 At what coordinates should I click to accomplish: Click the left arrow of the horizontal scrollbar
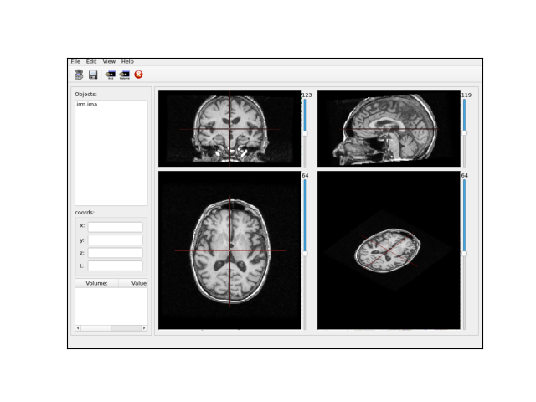click(x=78, y=328)
